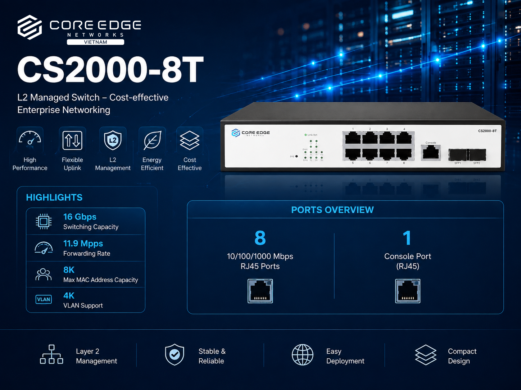Screen dimensions: 521x390
Task: Click the Core Edge logo on the switch
Action: 251,133
